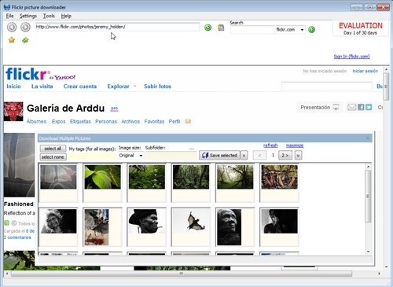
Task: Click the flickr logo
Action: pos(26,74)
